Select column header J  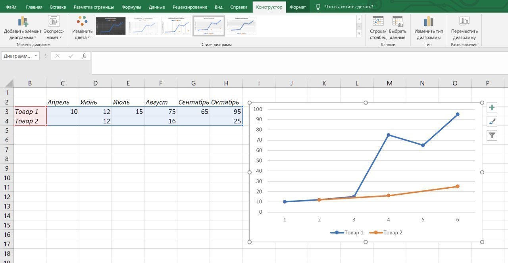click(291, 83)
